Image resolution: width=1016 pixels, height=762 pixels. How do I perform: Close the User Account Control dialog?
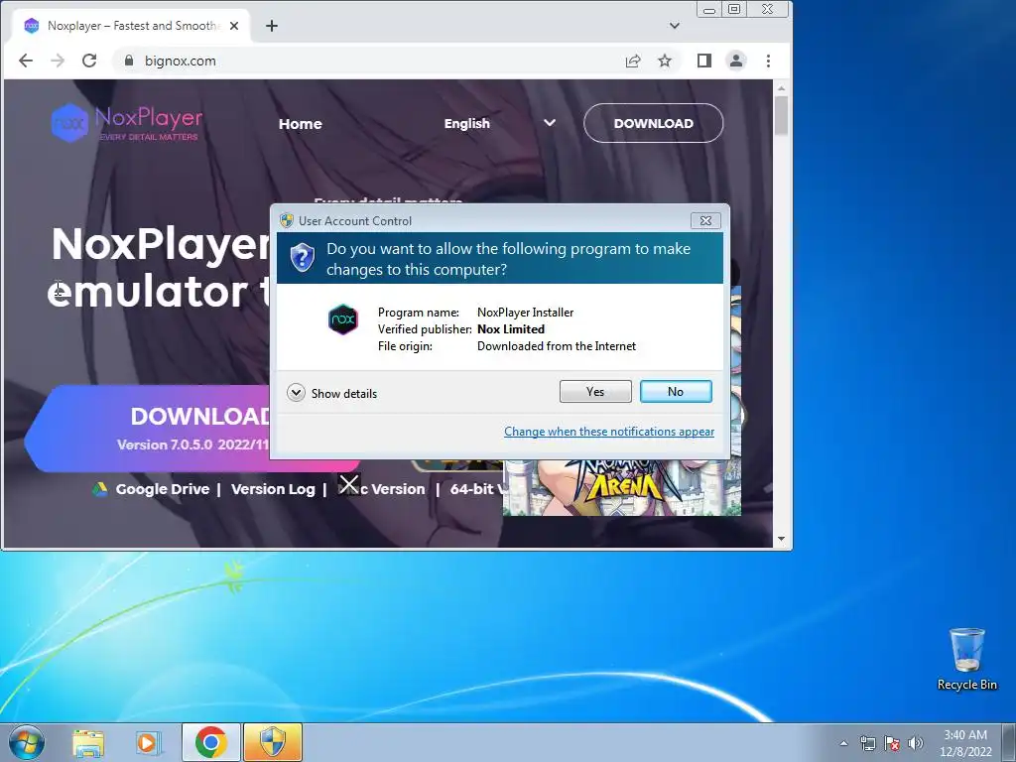pos(705,221)
